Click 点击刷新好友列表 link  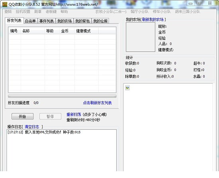pyautogui.click(x=97, y=103)
